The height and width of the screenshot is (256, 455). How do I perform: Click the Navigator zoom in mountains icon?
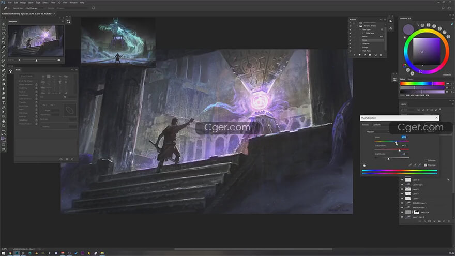click(x=59, y=60)
